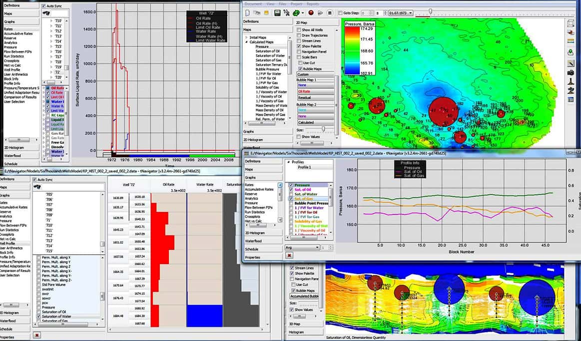The width and height of the screenshot is (581, 341).
Task: Click the layers slice icon on right toolbar
Action: (571, 32)
